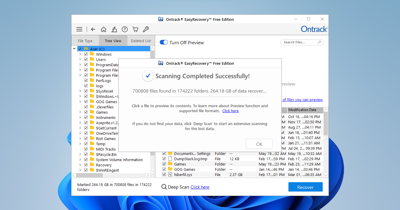Expand the Windows folder node
400x210 pixels.
pyautogui.click(x=80, y=54)
